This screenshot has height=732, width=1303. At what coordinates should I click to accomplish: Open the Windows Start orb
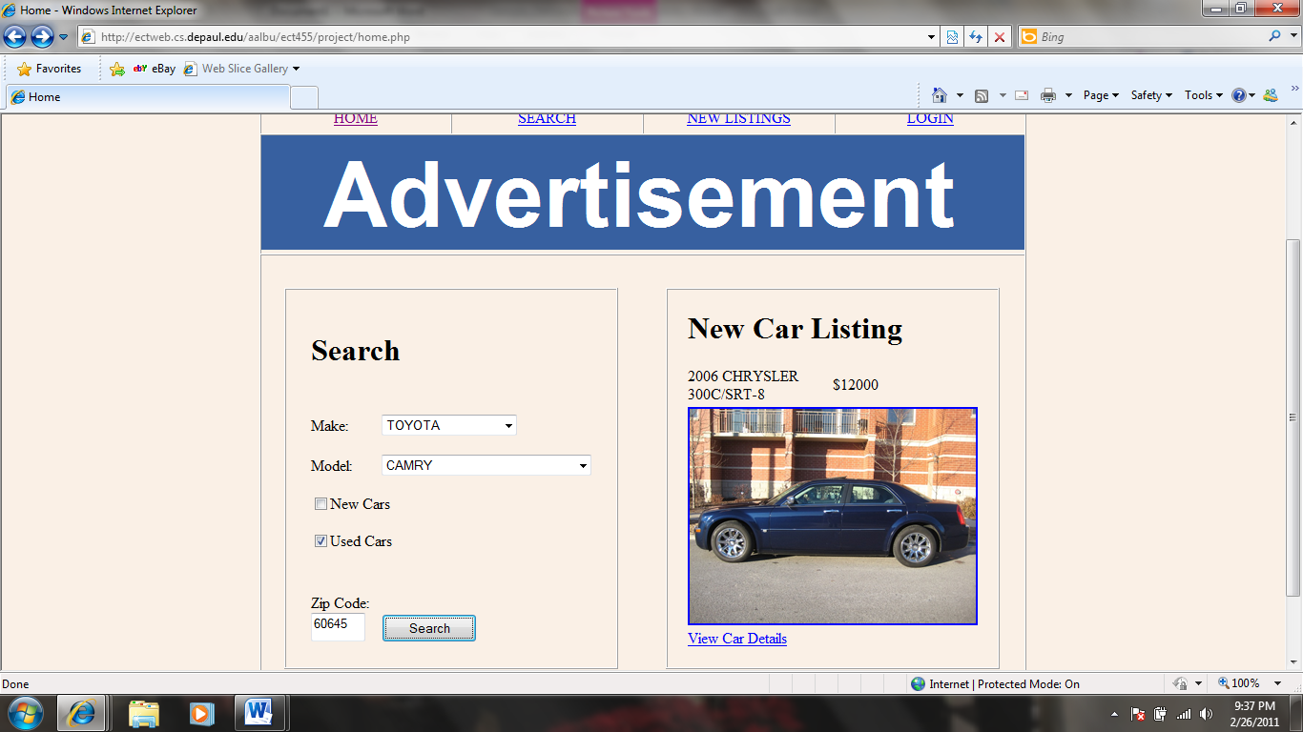click(25, 713)
